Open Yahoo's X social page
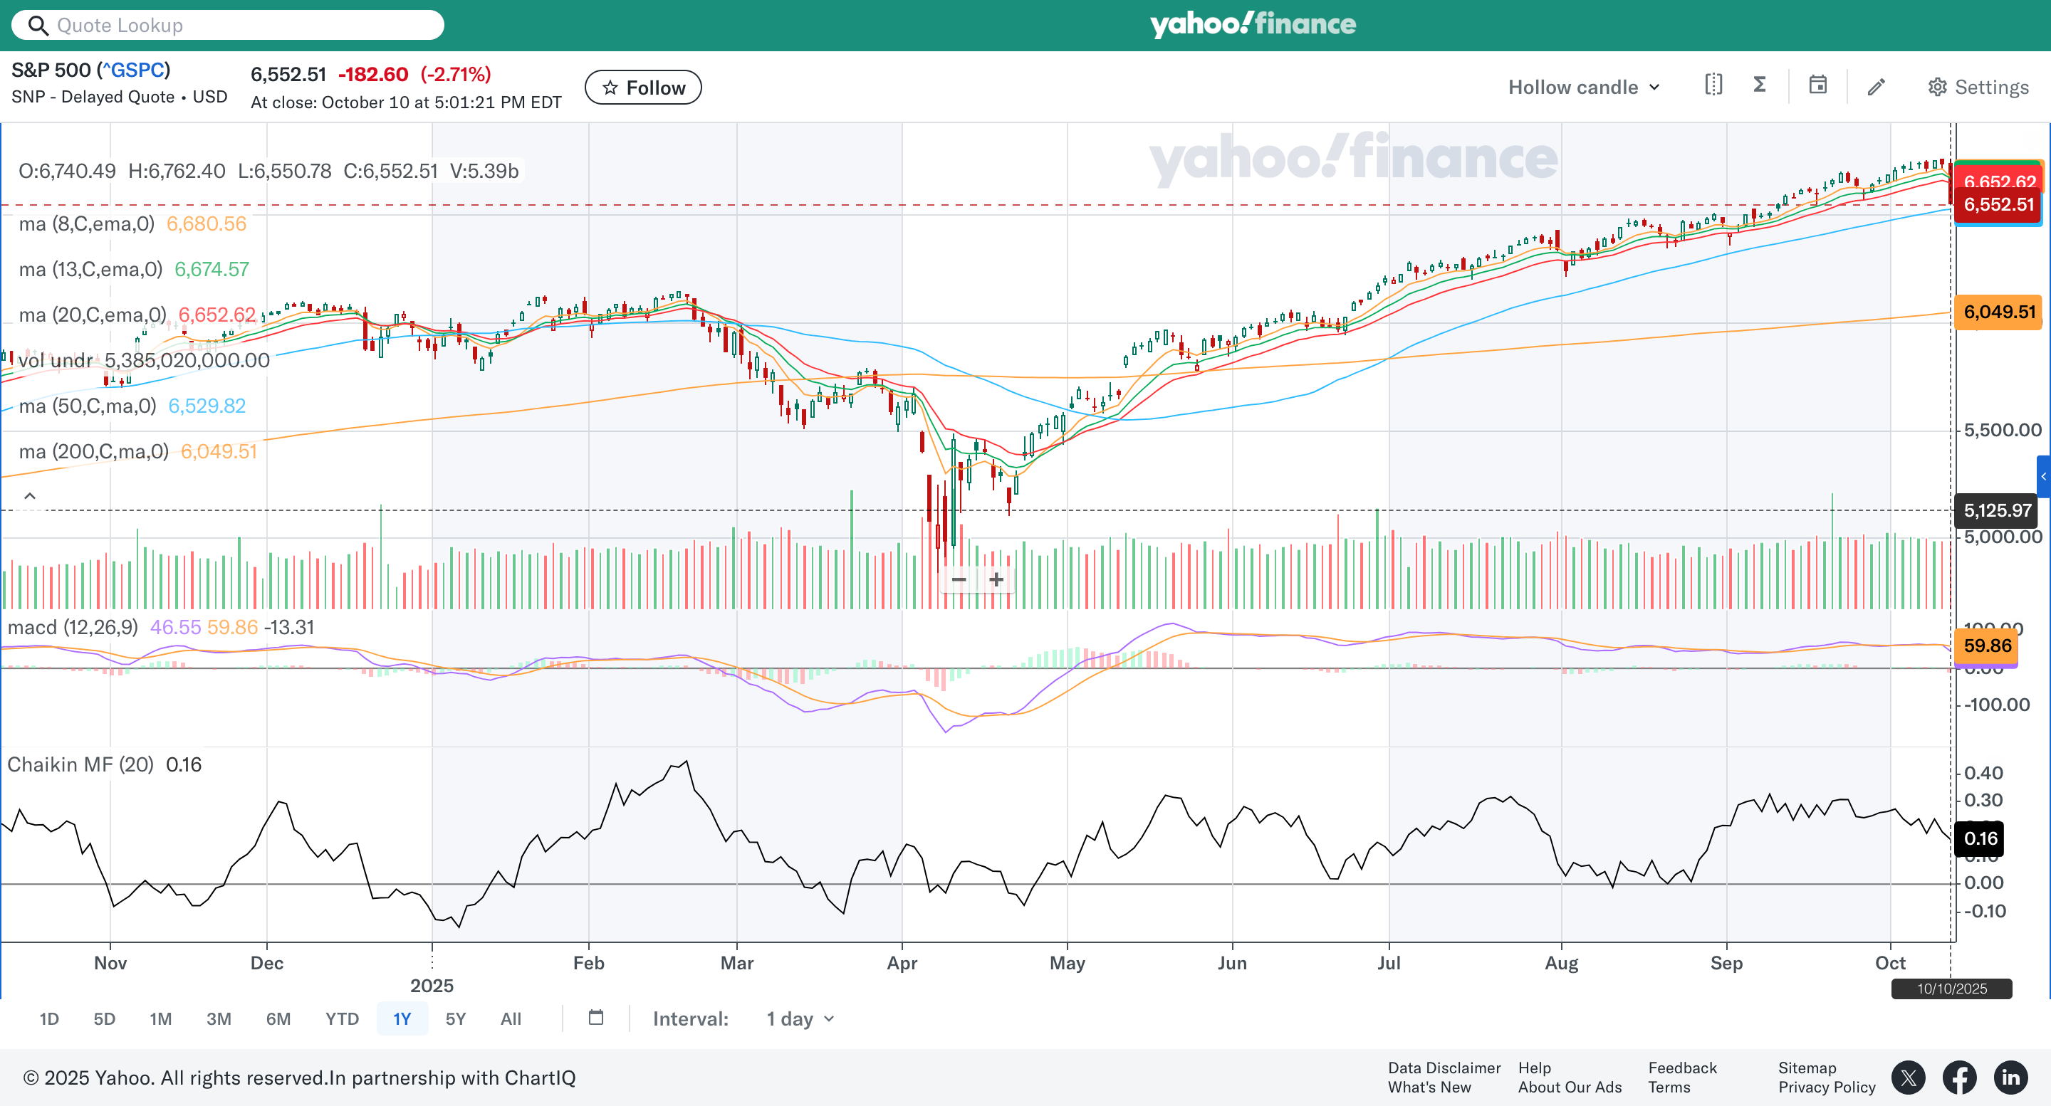This screenshot has height=1106, width=2051. (x=1909, y=1078)
